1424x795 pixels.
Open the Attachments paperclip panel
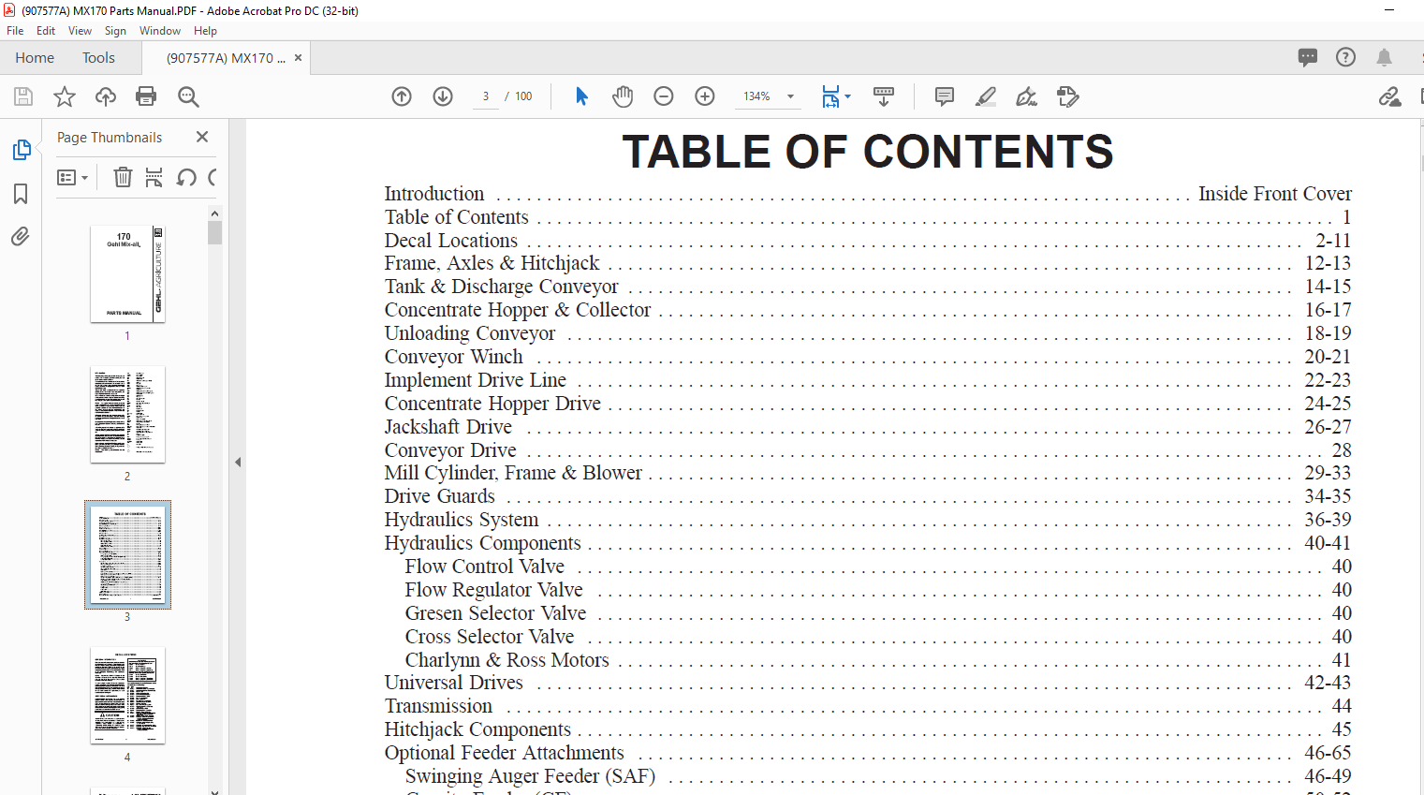pos(21,236)
